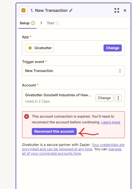This screenshot has height=189, width=133.
Task: Click the chevron between Setup and Test
Action: tap(41, 23)
